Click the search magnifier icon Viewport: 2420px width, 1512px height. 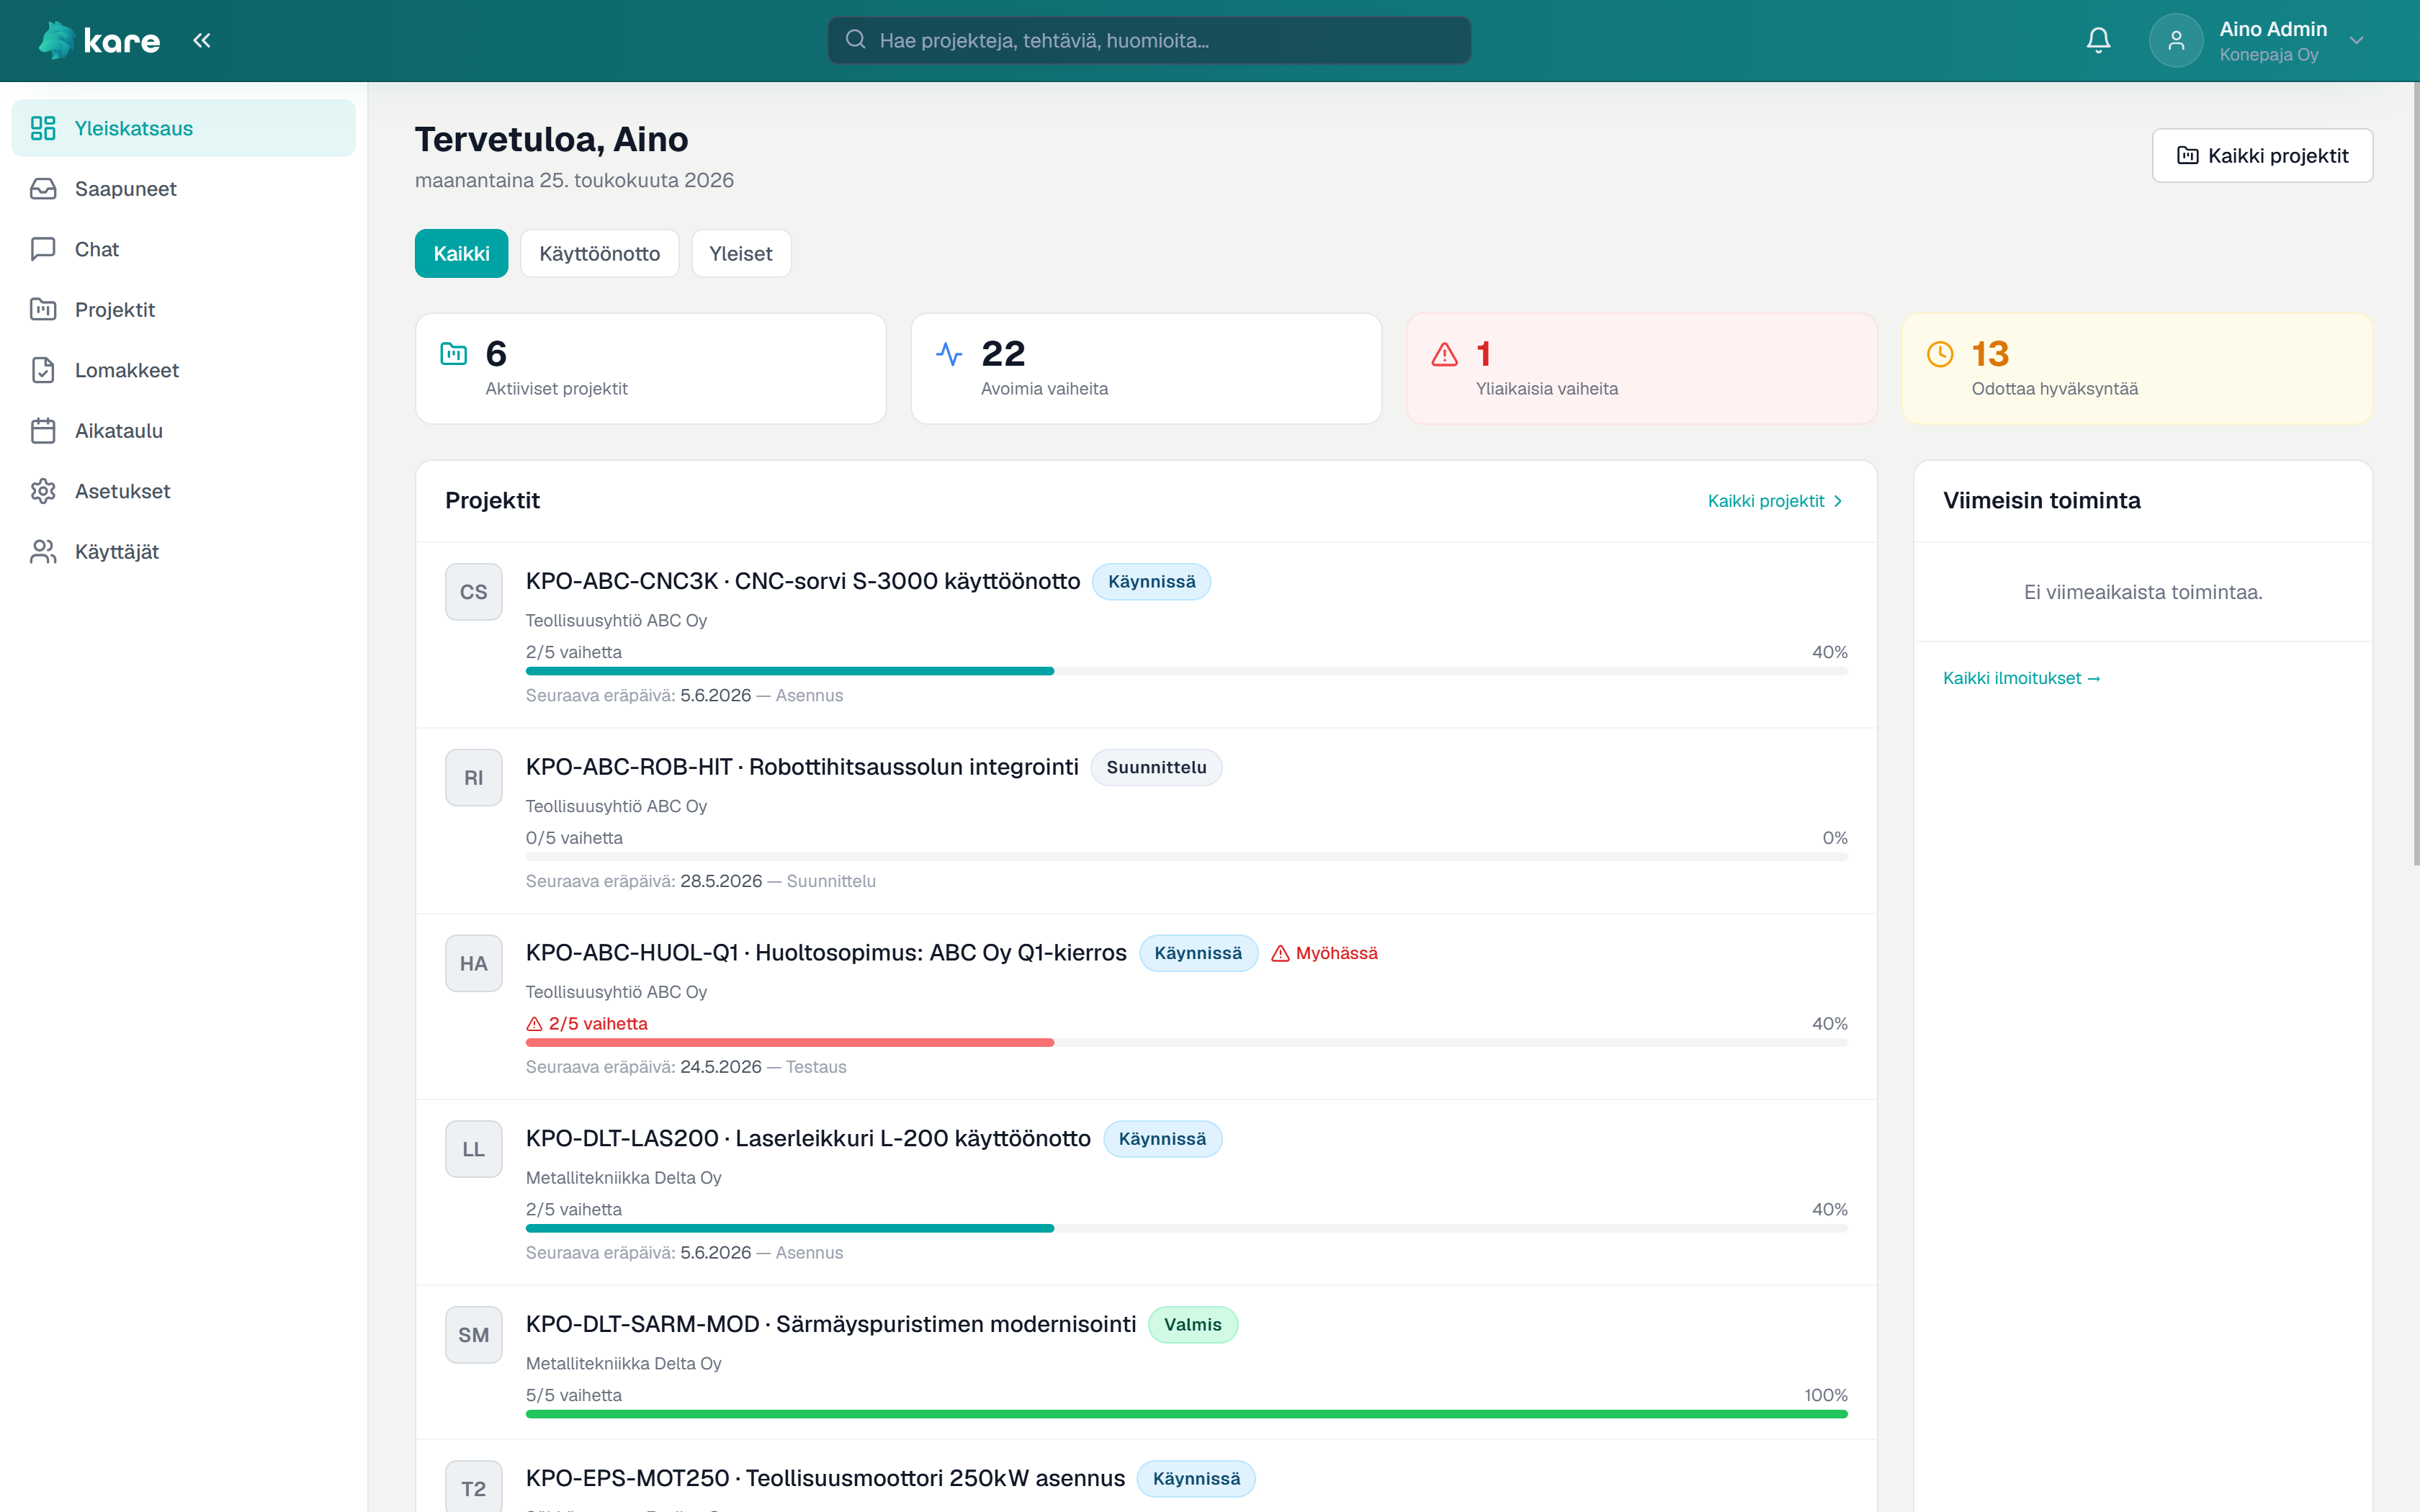coord(856,40)
